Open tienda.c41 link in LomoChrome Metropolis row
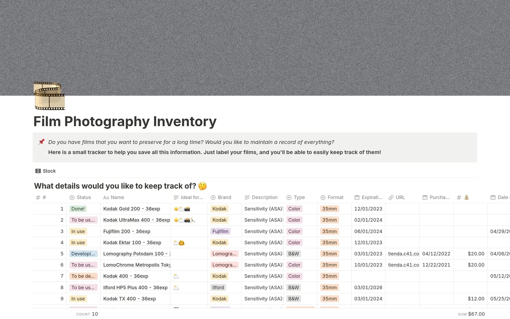 [403, 265]
